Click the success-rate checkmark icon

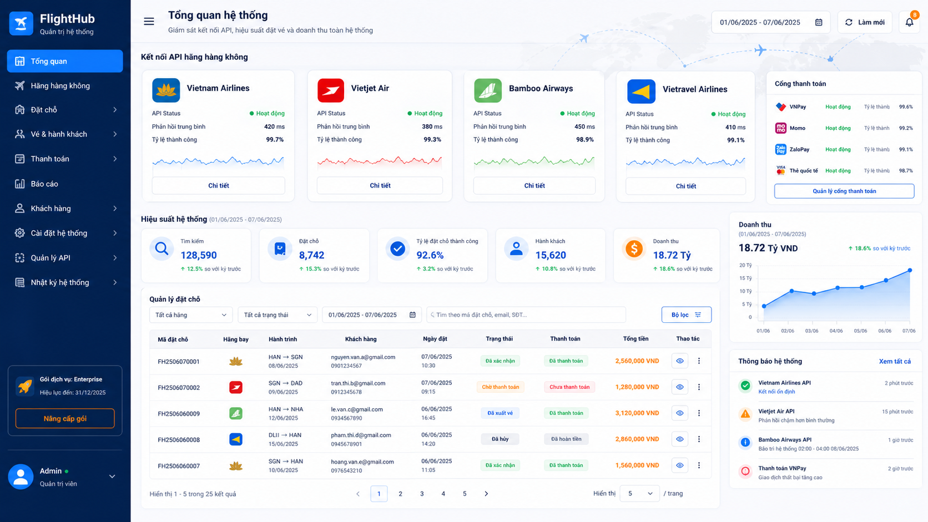(x=397, y=249)
